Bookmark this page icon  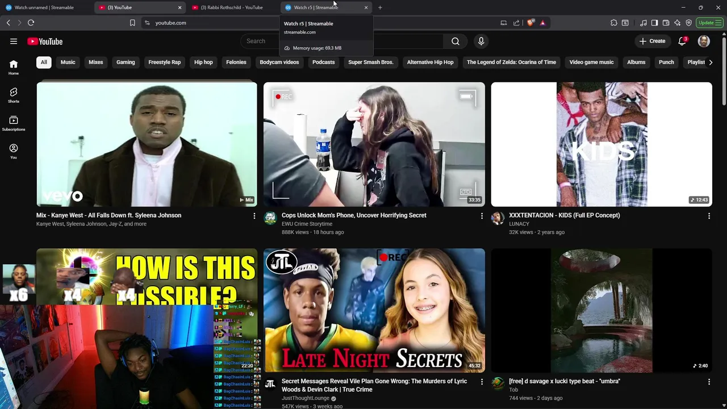(132, 23)
